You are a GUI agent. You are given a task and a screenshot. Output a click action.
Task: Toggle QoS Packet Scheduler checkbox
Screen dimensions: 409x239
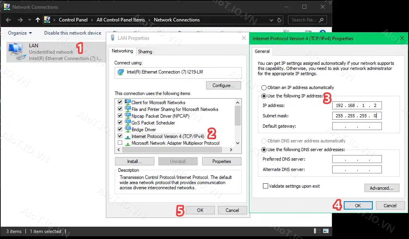click(120, 122)
